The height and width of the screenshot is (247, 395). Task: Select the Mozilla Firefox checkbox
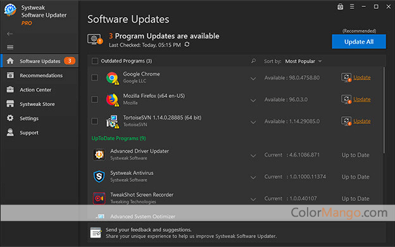(95, 99)
